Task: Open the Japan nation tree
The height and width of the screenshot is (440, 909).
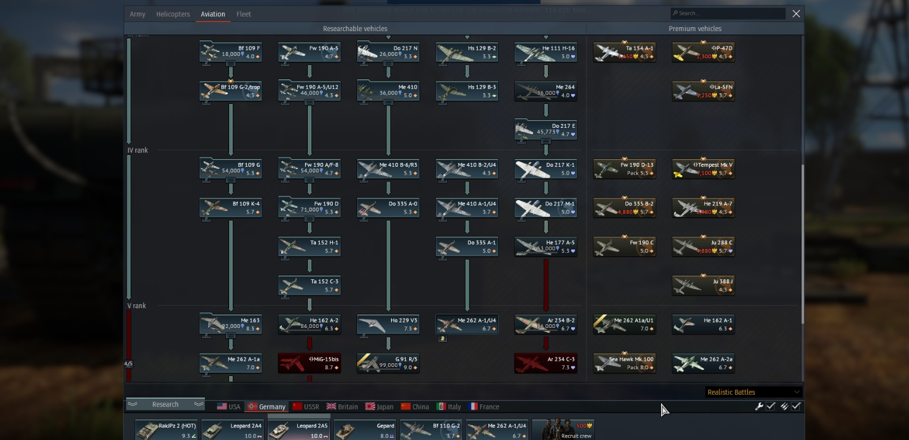Action: click(379, 407)
